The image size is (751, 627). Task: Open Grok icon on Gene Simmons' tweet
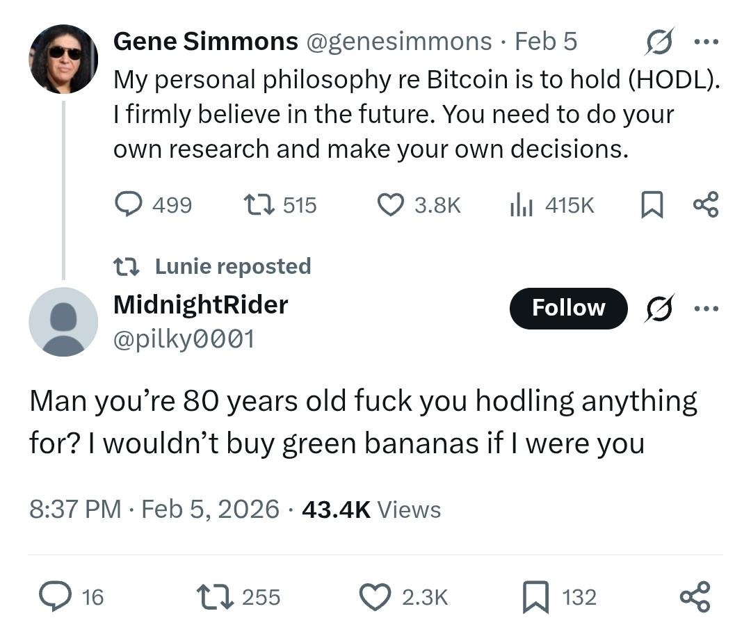click(659, 43)
